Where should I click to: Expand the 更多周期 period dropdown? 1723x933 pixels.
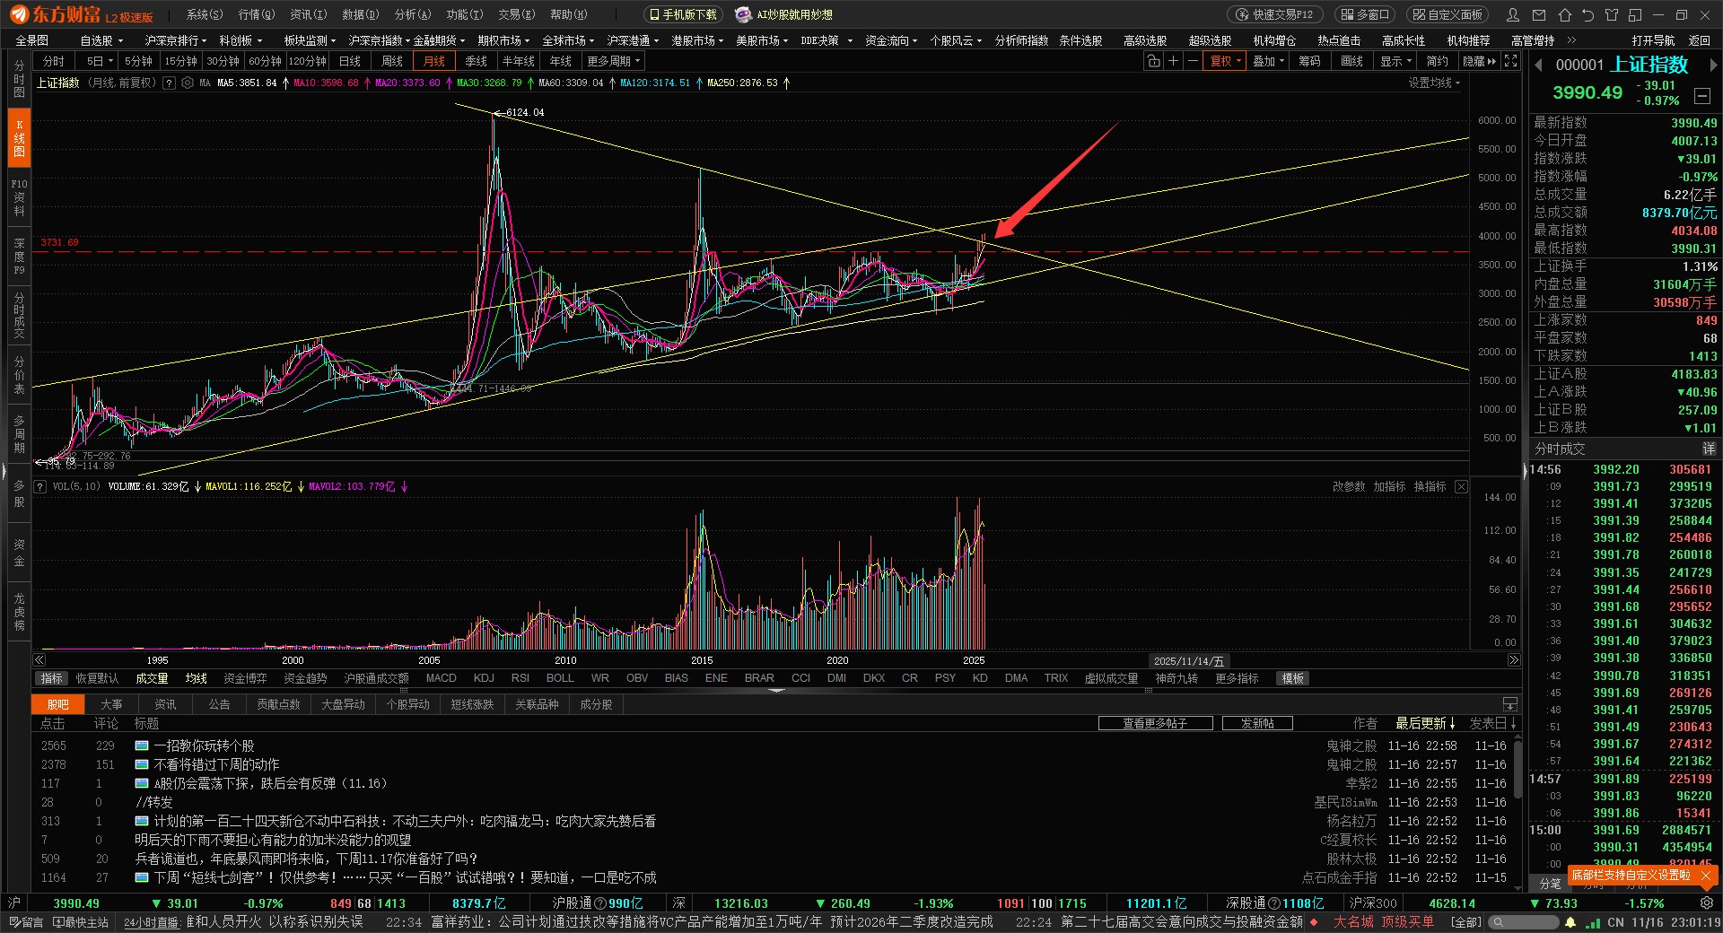[613, 61]
